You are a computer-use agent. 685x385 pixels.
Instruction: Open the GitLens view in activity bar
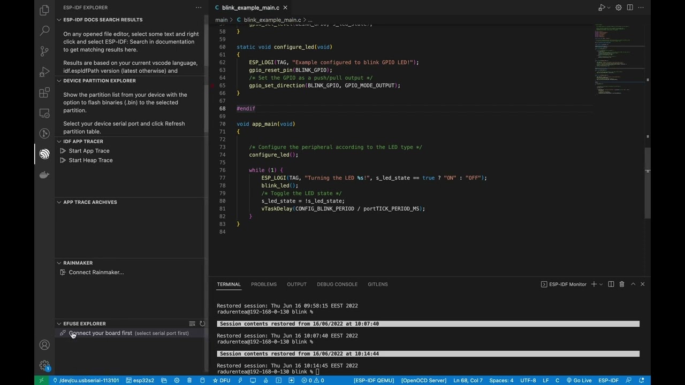pyautogui.click(x=44, y=134)
